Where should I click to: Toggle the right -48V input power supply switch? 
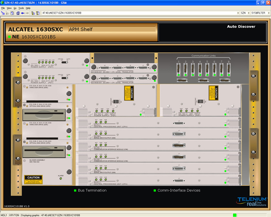click(200, 101)
